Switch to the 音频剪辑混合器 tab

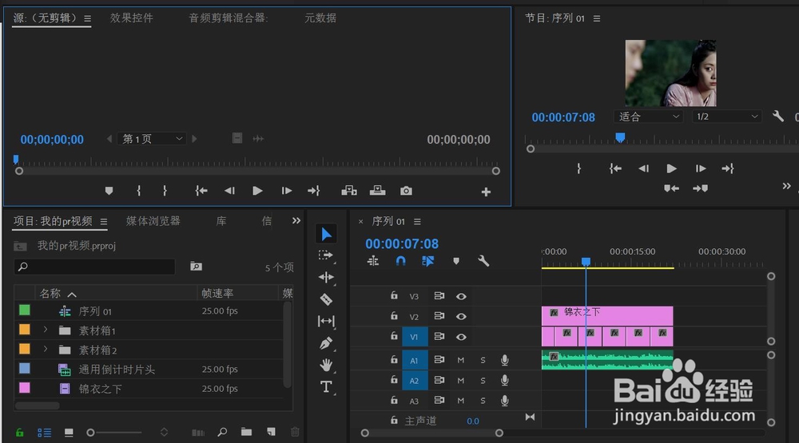(x=229, y=18)
